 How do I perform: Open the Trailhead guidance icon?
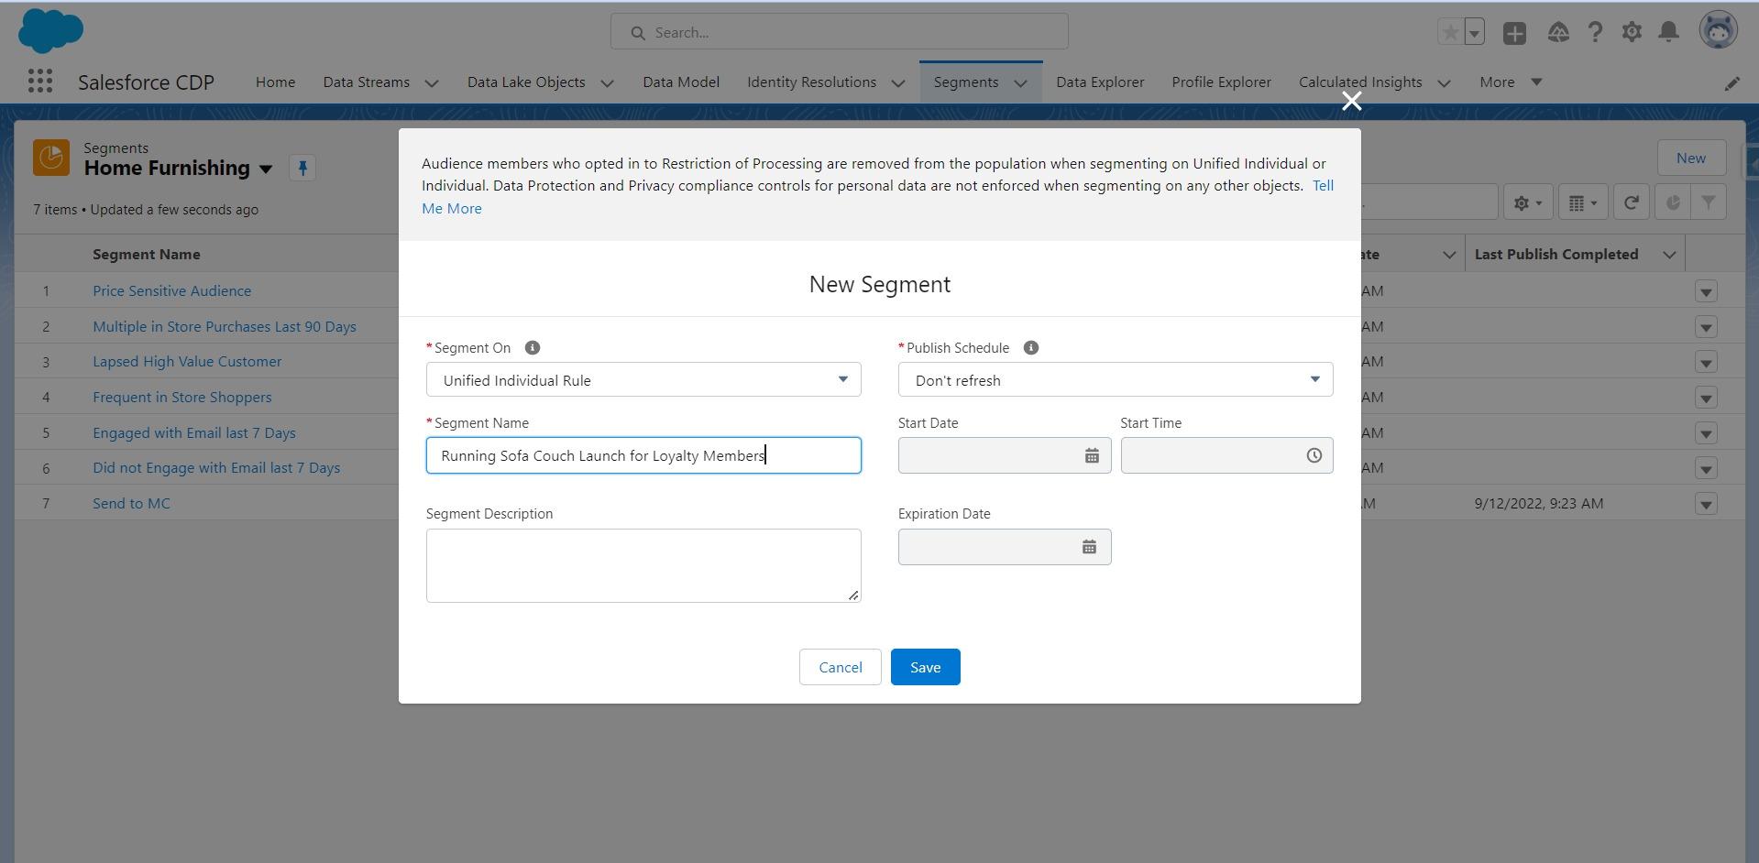1558,33
